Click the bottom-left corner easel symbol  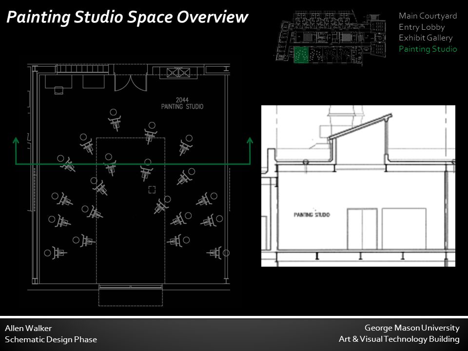click(x=56, y=253)
